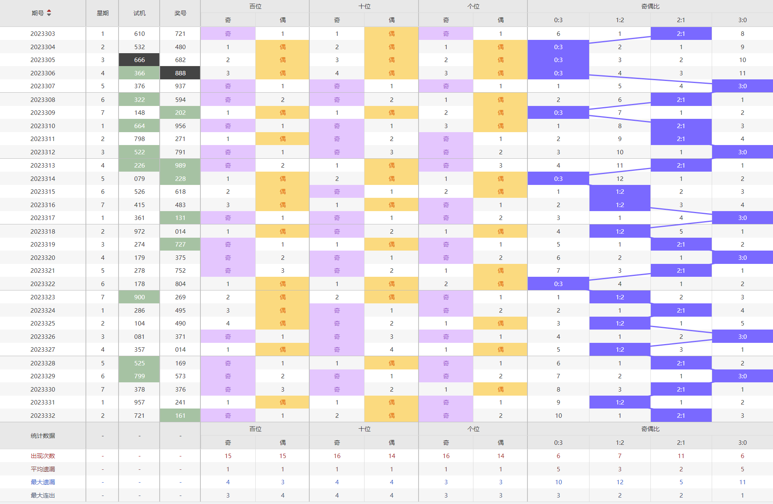Click the 0:3 cell in row 2023322
This screenshot has height=504, width=773.
pos(558,284)
